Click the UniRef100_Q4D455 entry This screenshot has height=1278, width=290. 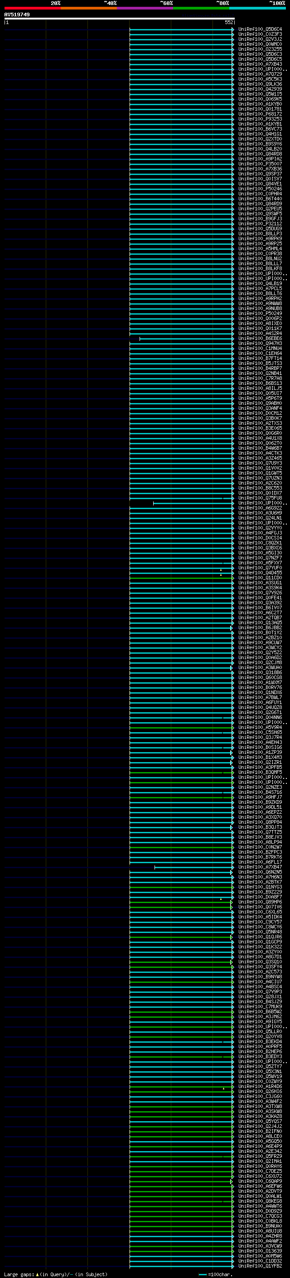click(260, 573)
